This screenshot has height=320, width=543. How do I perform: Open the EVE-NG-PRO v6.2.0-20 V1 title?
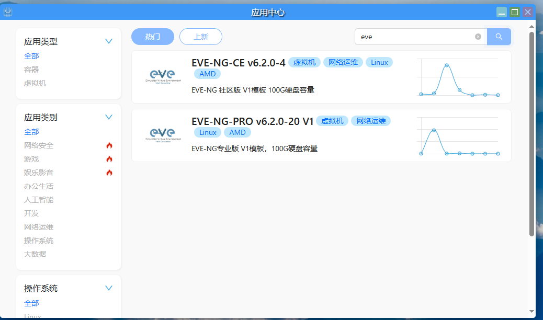[253, 121]
